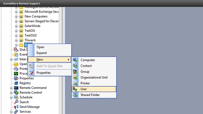Image resolution: width=203 pixels, height=114 pixels.
Task: Pick Printer from the New submenu
Action: [x=94, y=83]
